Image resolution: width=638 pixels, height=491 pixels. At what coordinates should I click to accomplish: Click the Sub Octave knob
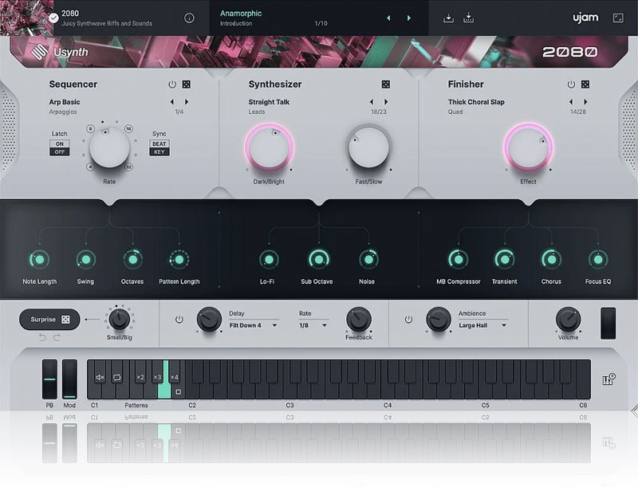tap(317, 259)
